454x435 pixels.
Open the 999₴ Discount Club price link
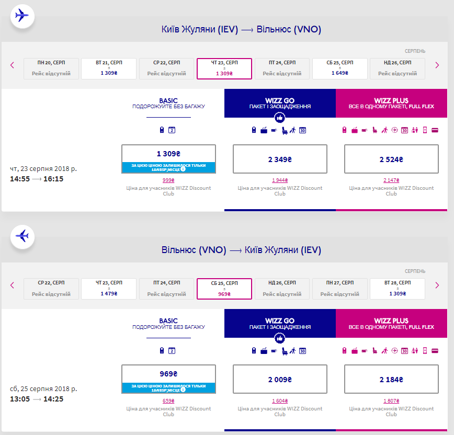pyautogui.click(x=168, y=180)
